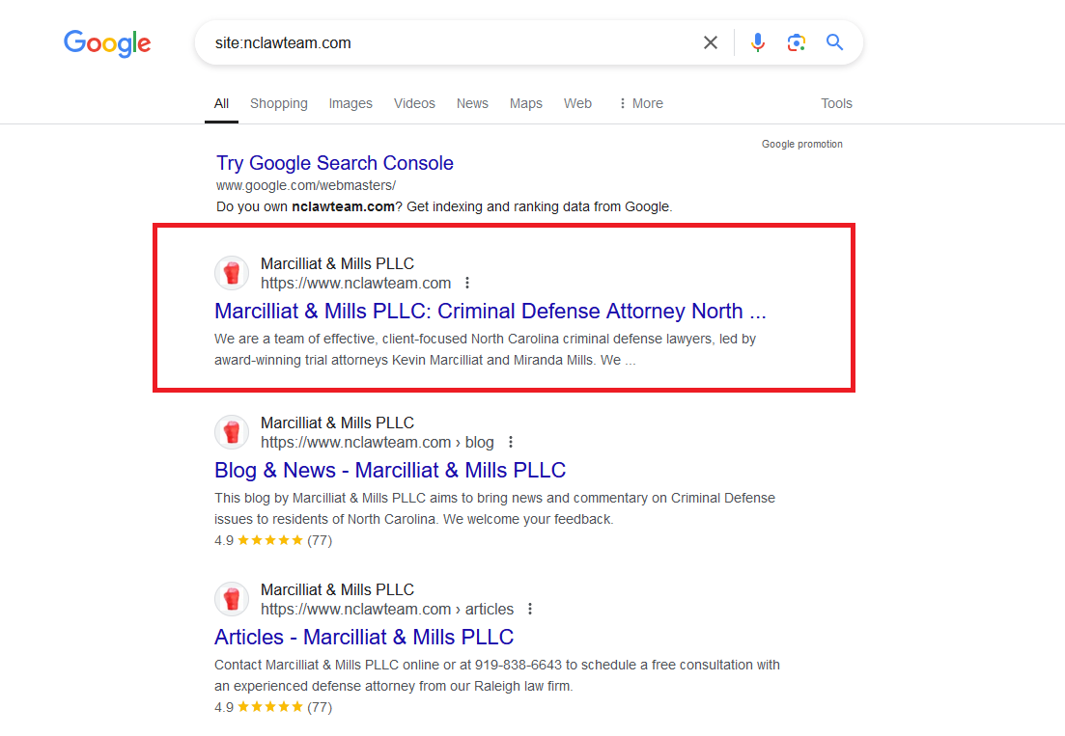This screenshot has height=736, width=1065.
Task: Click the Google logo to return home
Action: click(107, 43)
